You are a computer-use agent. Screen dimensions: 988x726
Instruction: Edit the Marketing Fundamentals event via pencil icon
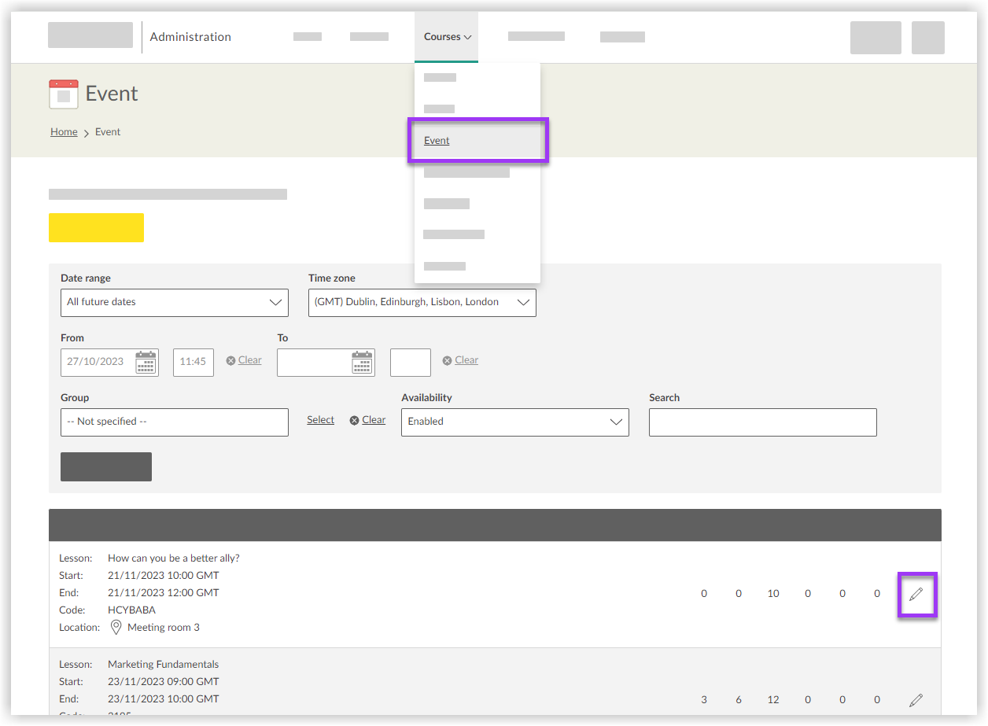click(x=916, y=700)
